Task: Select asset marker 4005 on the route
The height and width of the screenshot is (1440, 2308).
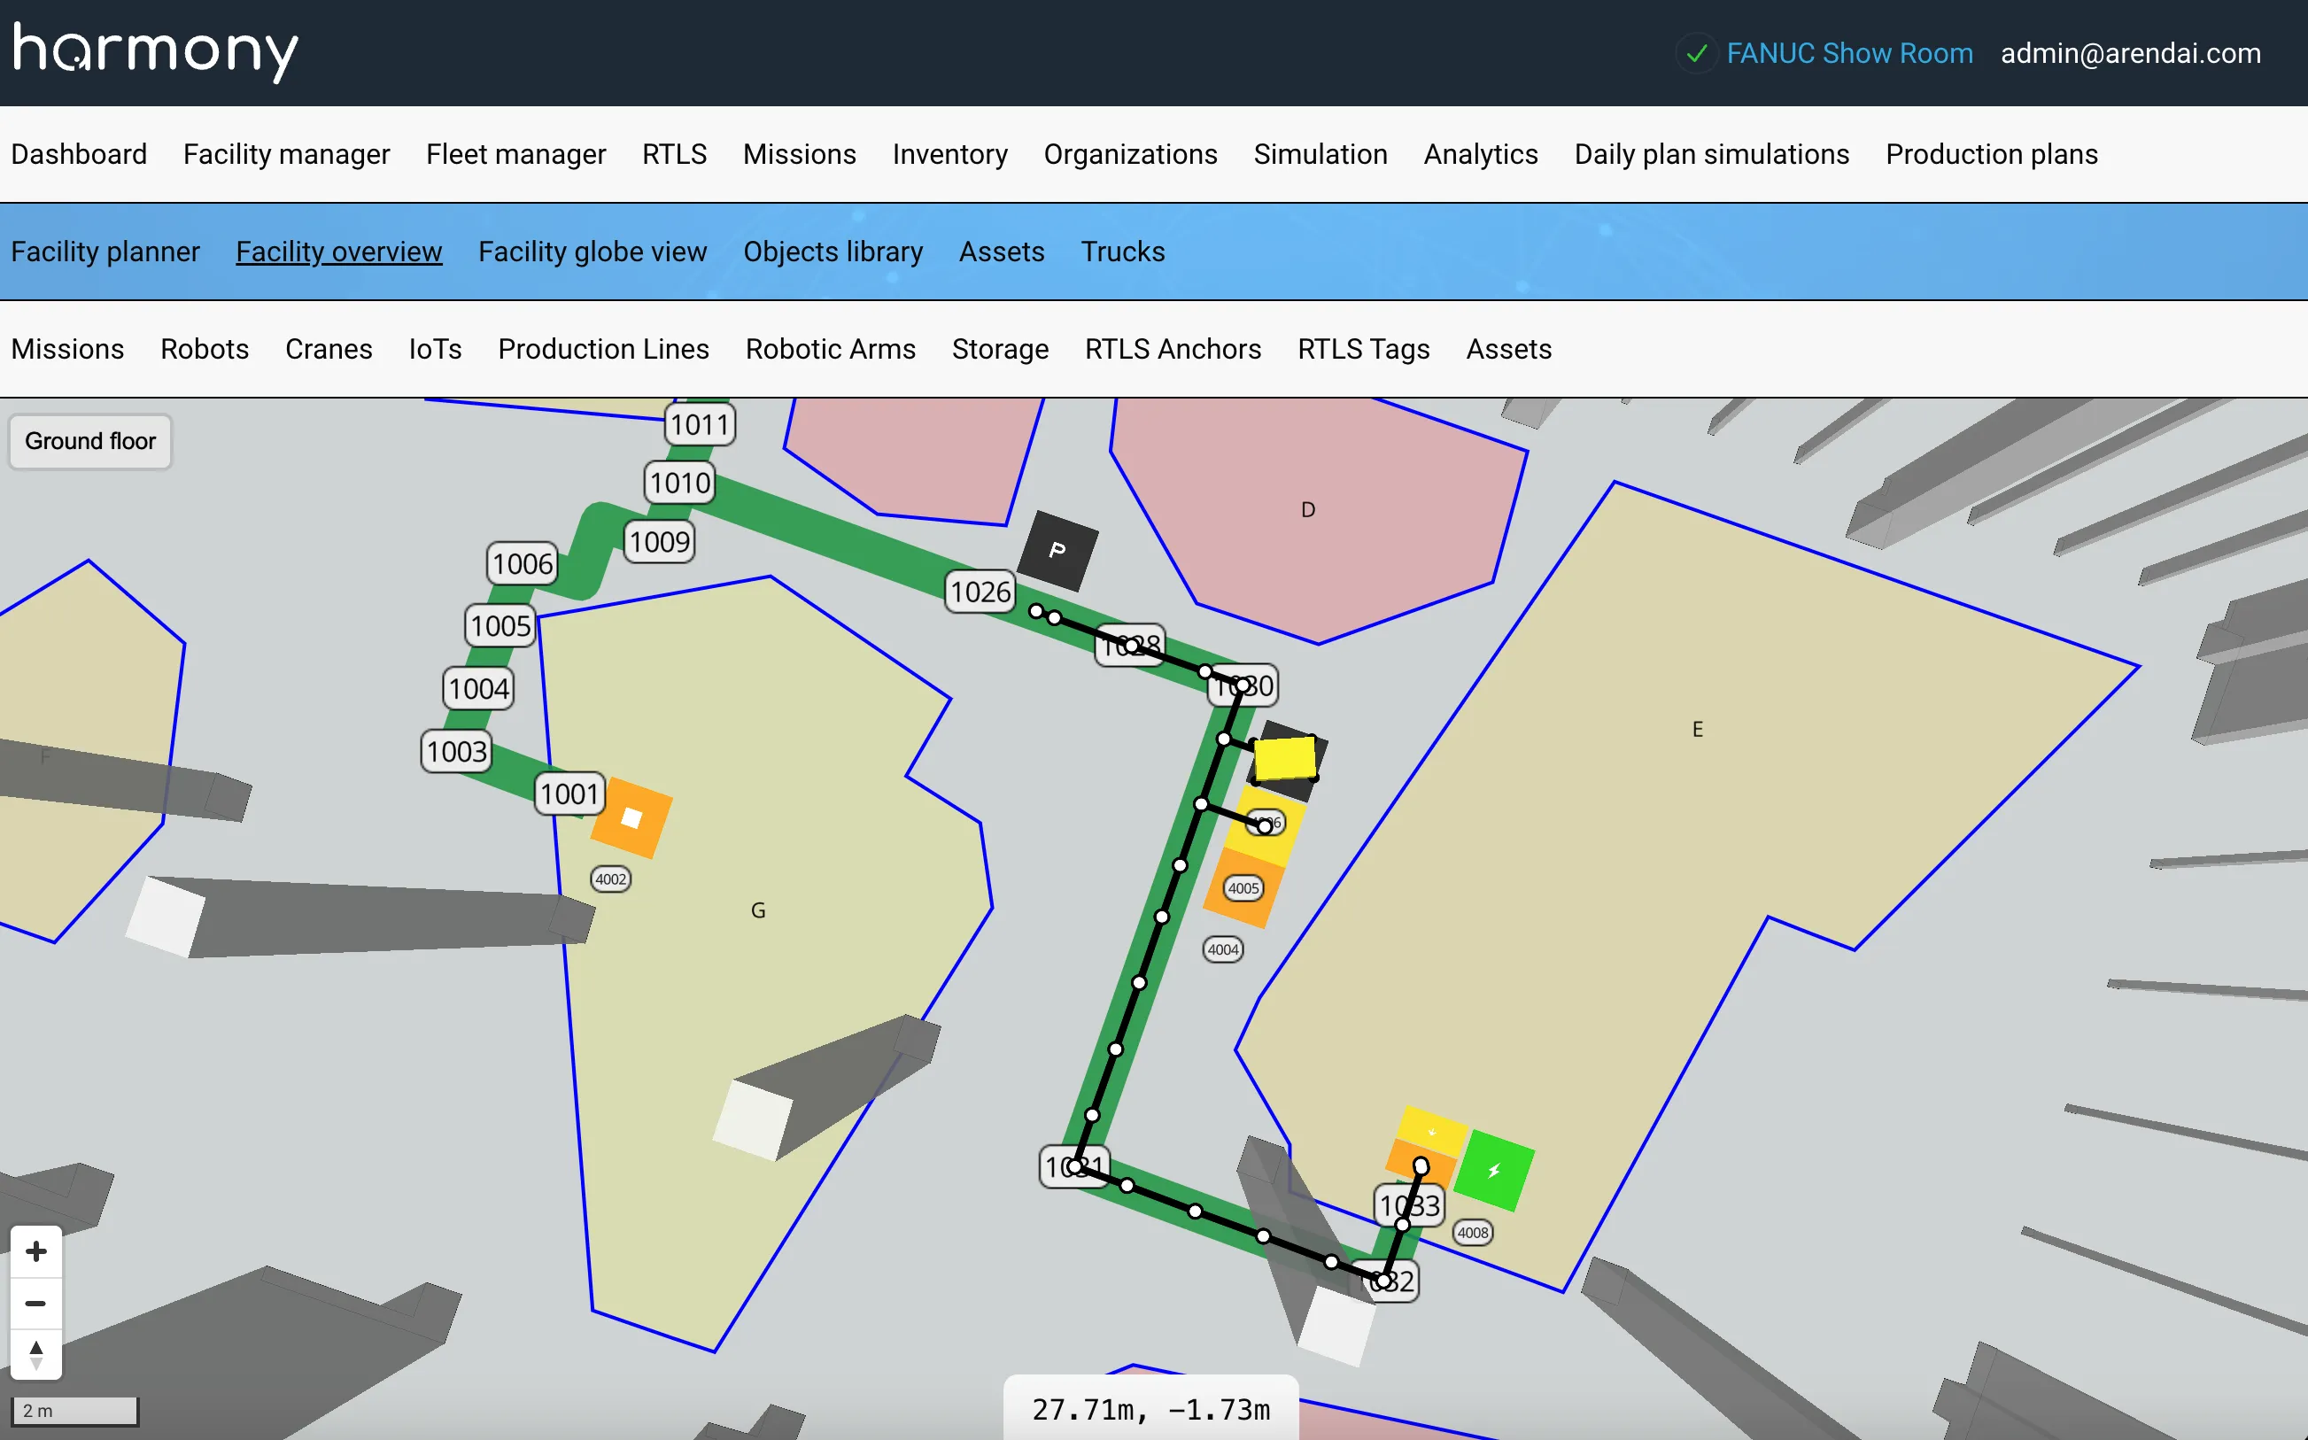Action: pos(1243,887)
